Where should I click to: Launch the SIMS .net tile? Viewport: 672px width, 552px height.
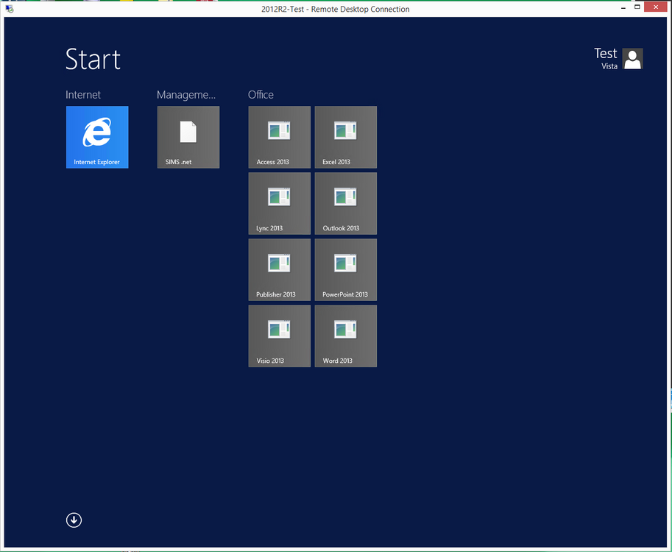pos(188,137)
